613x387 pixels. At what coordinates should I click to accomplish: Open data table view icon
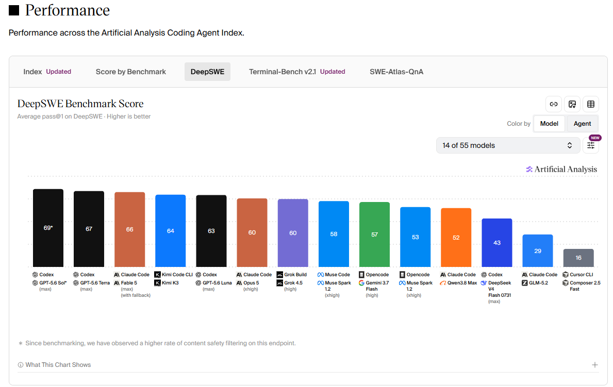[x=591, y=104]
